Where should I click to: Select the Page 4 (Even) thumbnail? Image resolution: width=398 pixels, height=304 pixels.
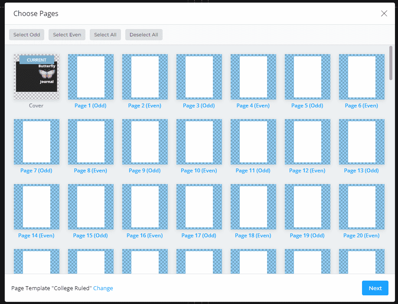click(x=253, y=77)
